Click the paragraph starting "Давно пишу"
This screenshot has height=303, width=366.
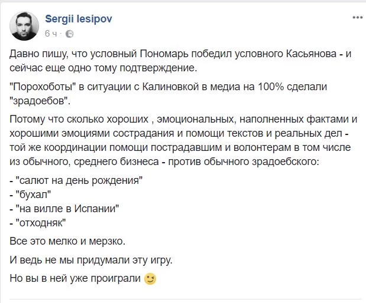click(177, 61)
